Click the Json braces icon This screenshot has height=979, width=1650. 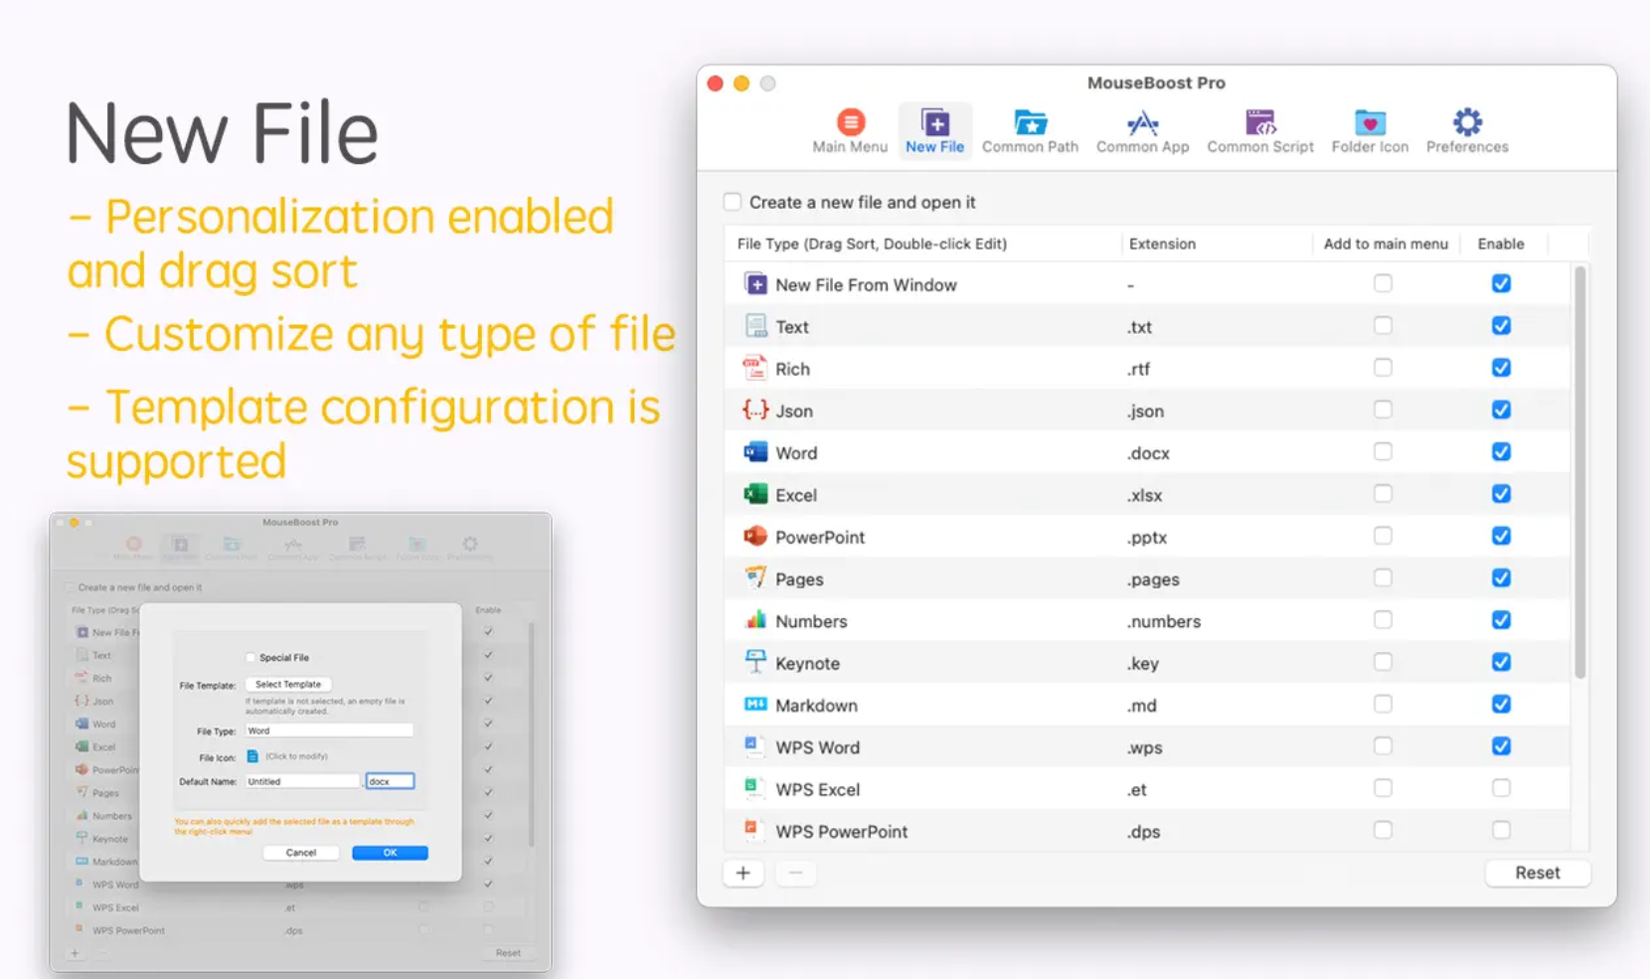click(x=755, y=410)
